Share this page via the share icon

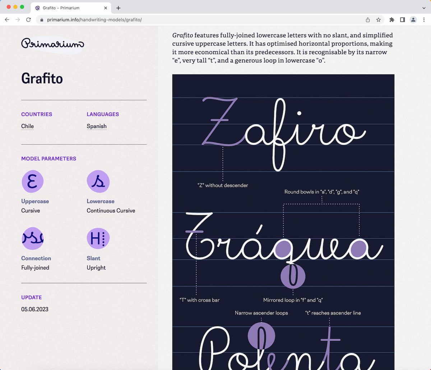pos(368,20)
